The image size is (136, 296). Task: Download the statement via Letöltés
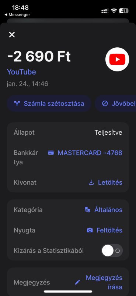pyautogui.click(x=105, y=182)
